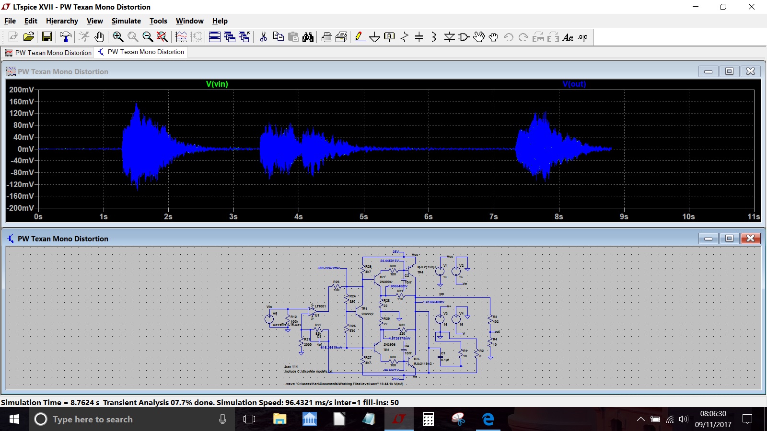Open the File menu

coord(10,21)
